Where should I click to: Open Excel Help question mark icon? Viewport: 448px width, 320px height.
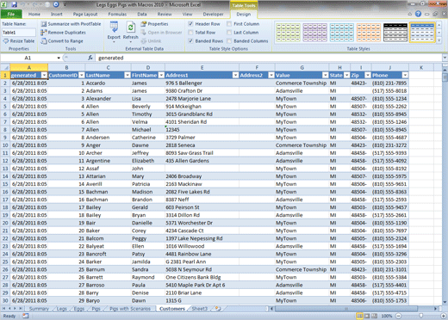(418, 14)
